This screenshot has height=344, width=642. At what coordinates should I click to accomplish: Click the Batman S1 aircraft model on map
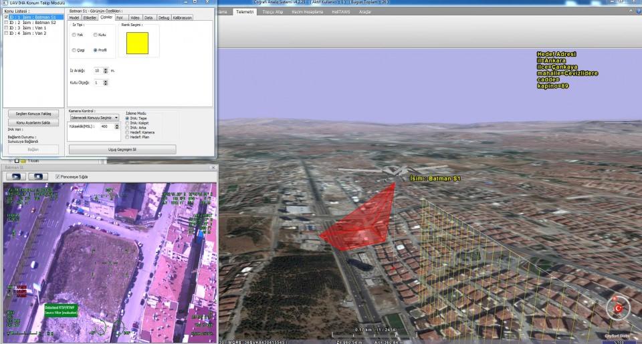point(393,171)
